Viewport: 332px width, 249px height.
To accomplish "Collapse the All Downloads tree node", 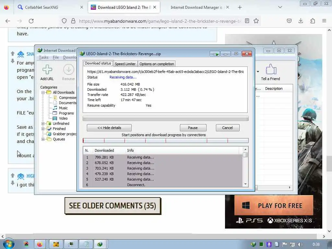I will click(43, 92).
